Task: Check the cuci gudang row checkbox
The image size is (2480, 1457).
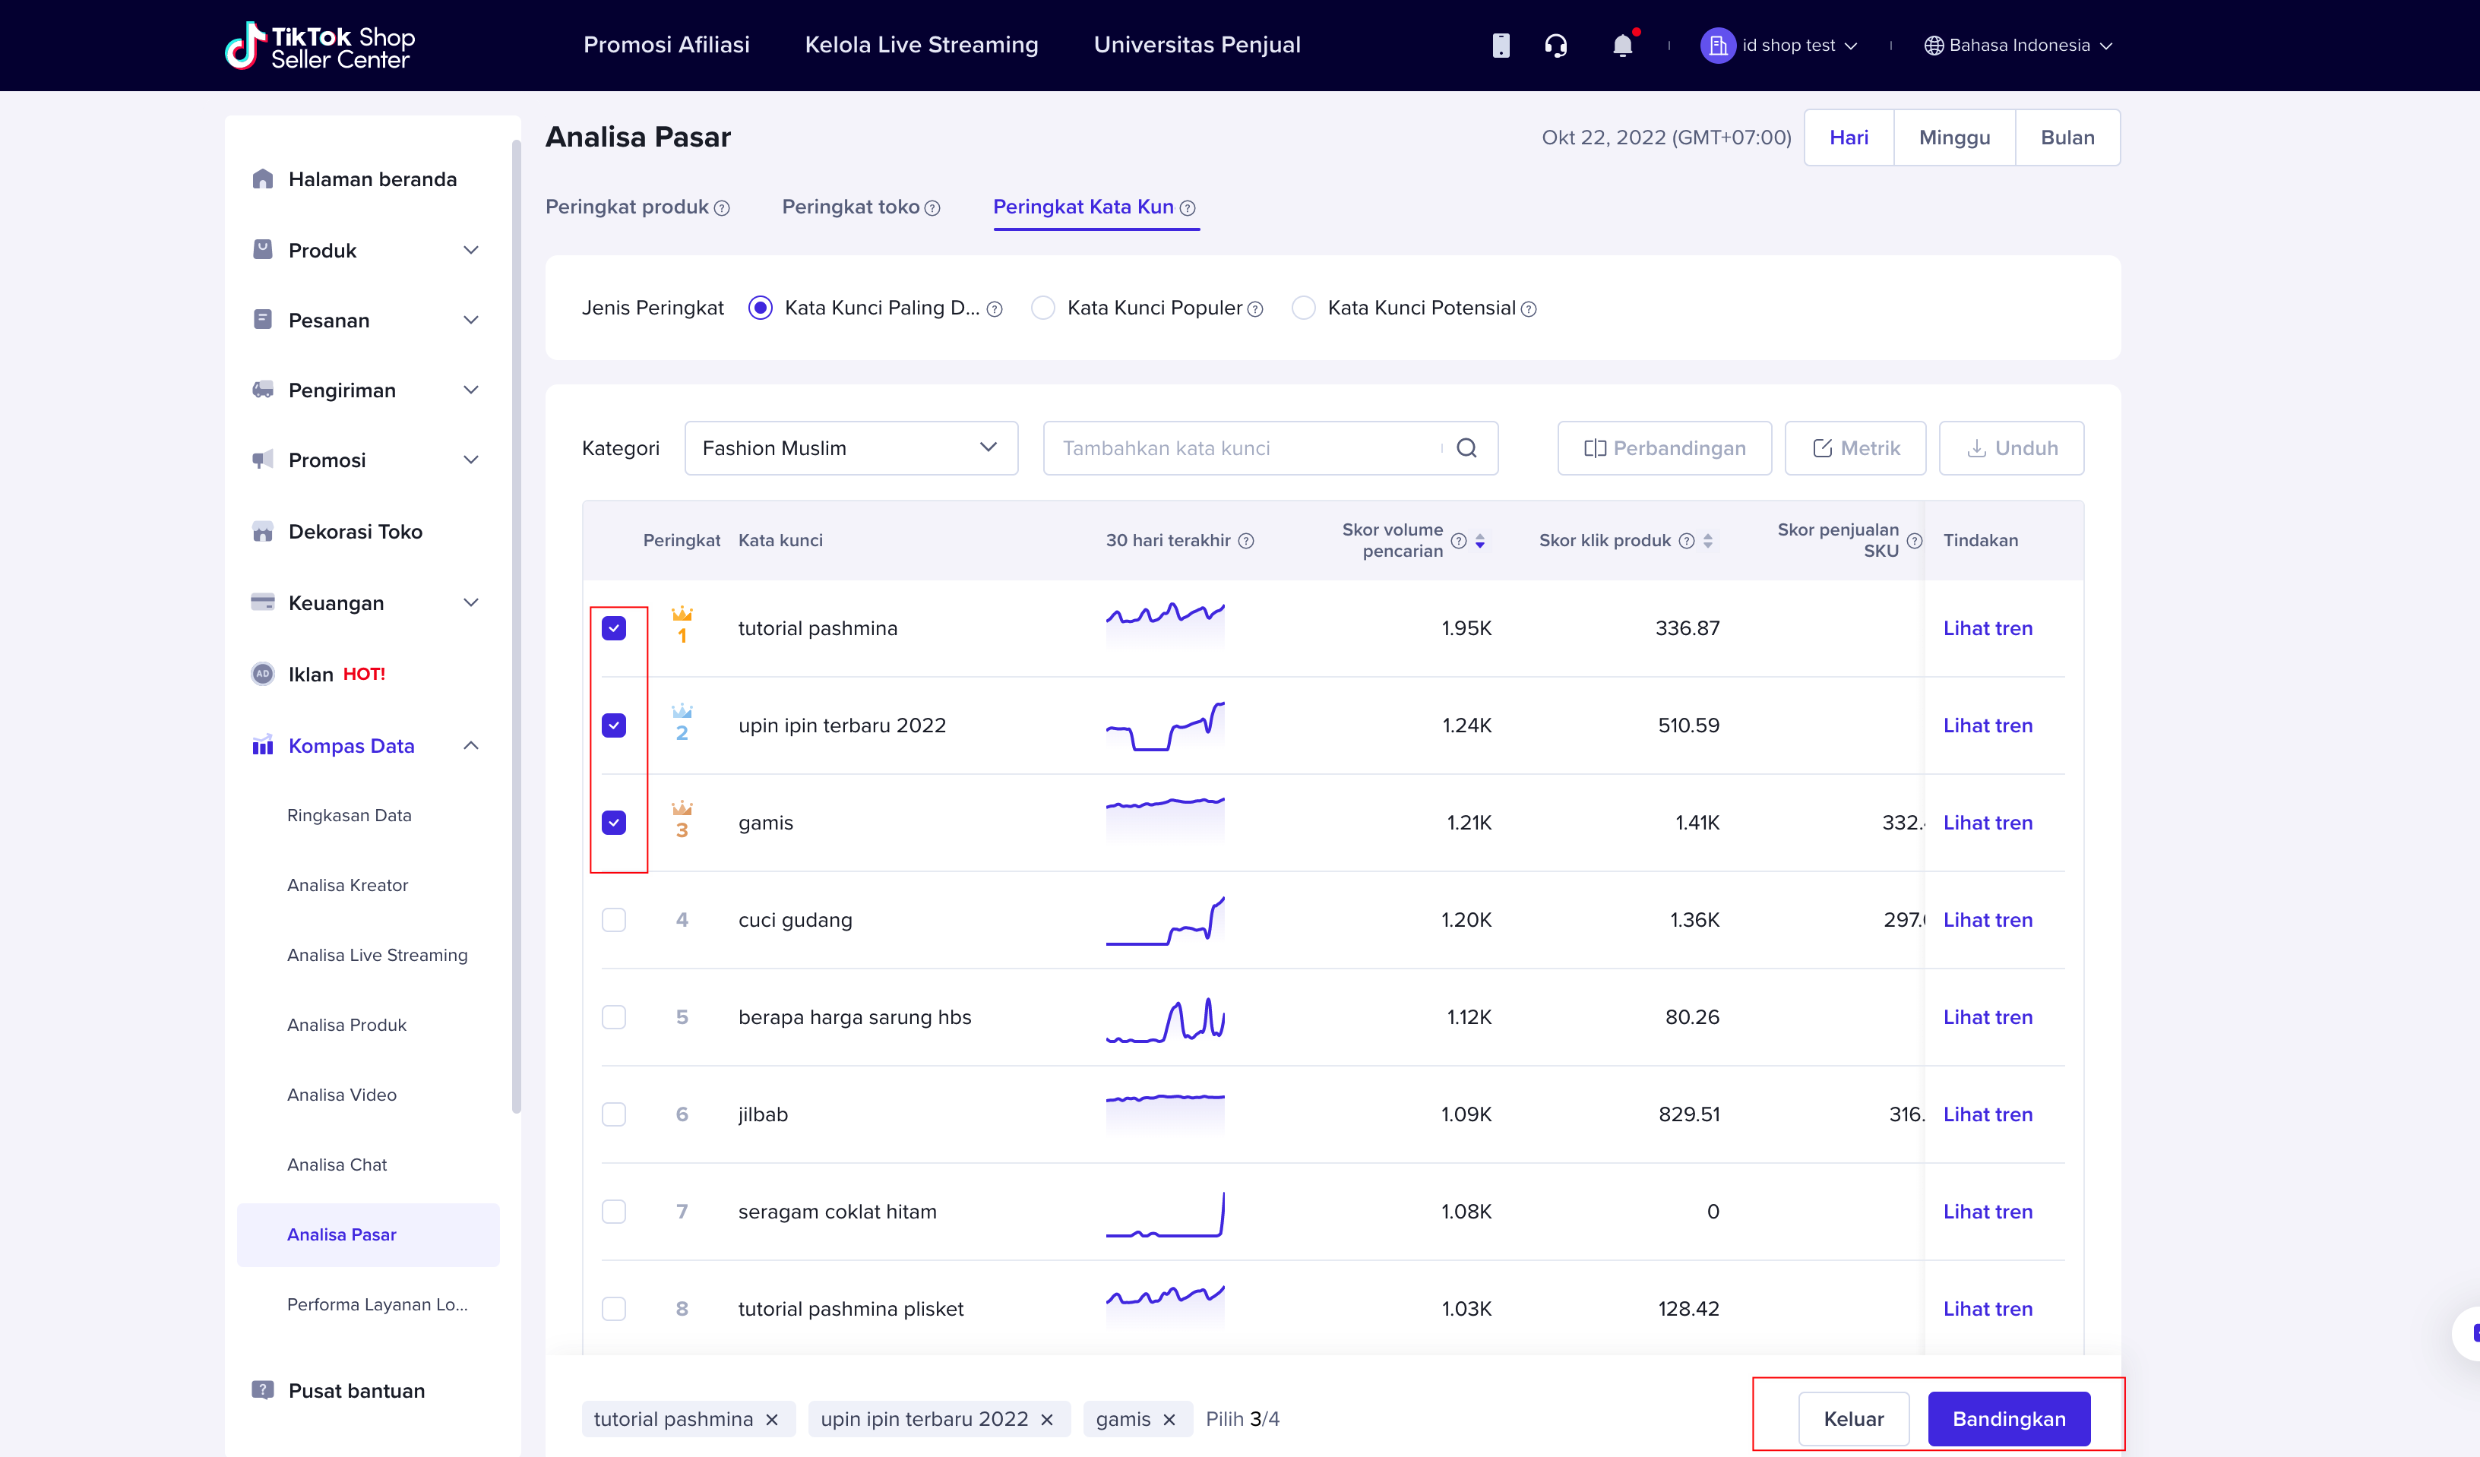Action: (x=614, y=920)
